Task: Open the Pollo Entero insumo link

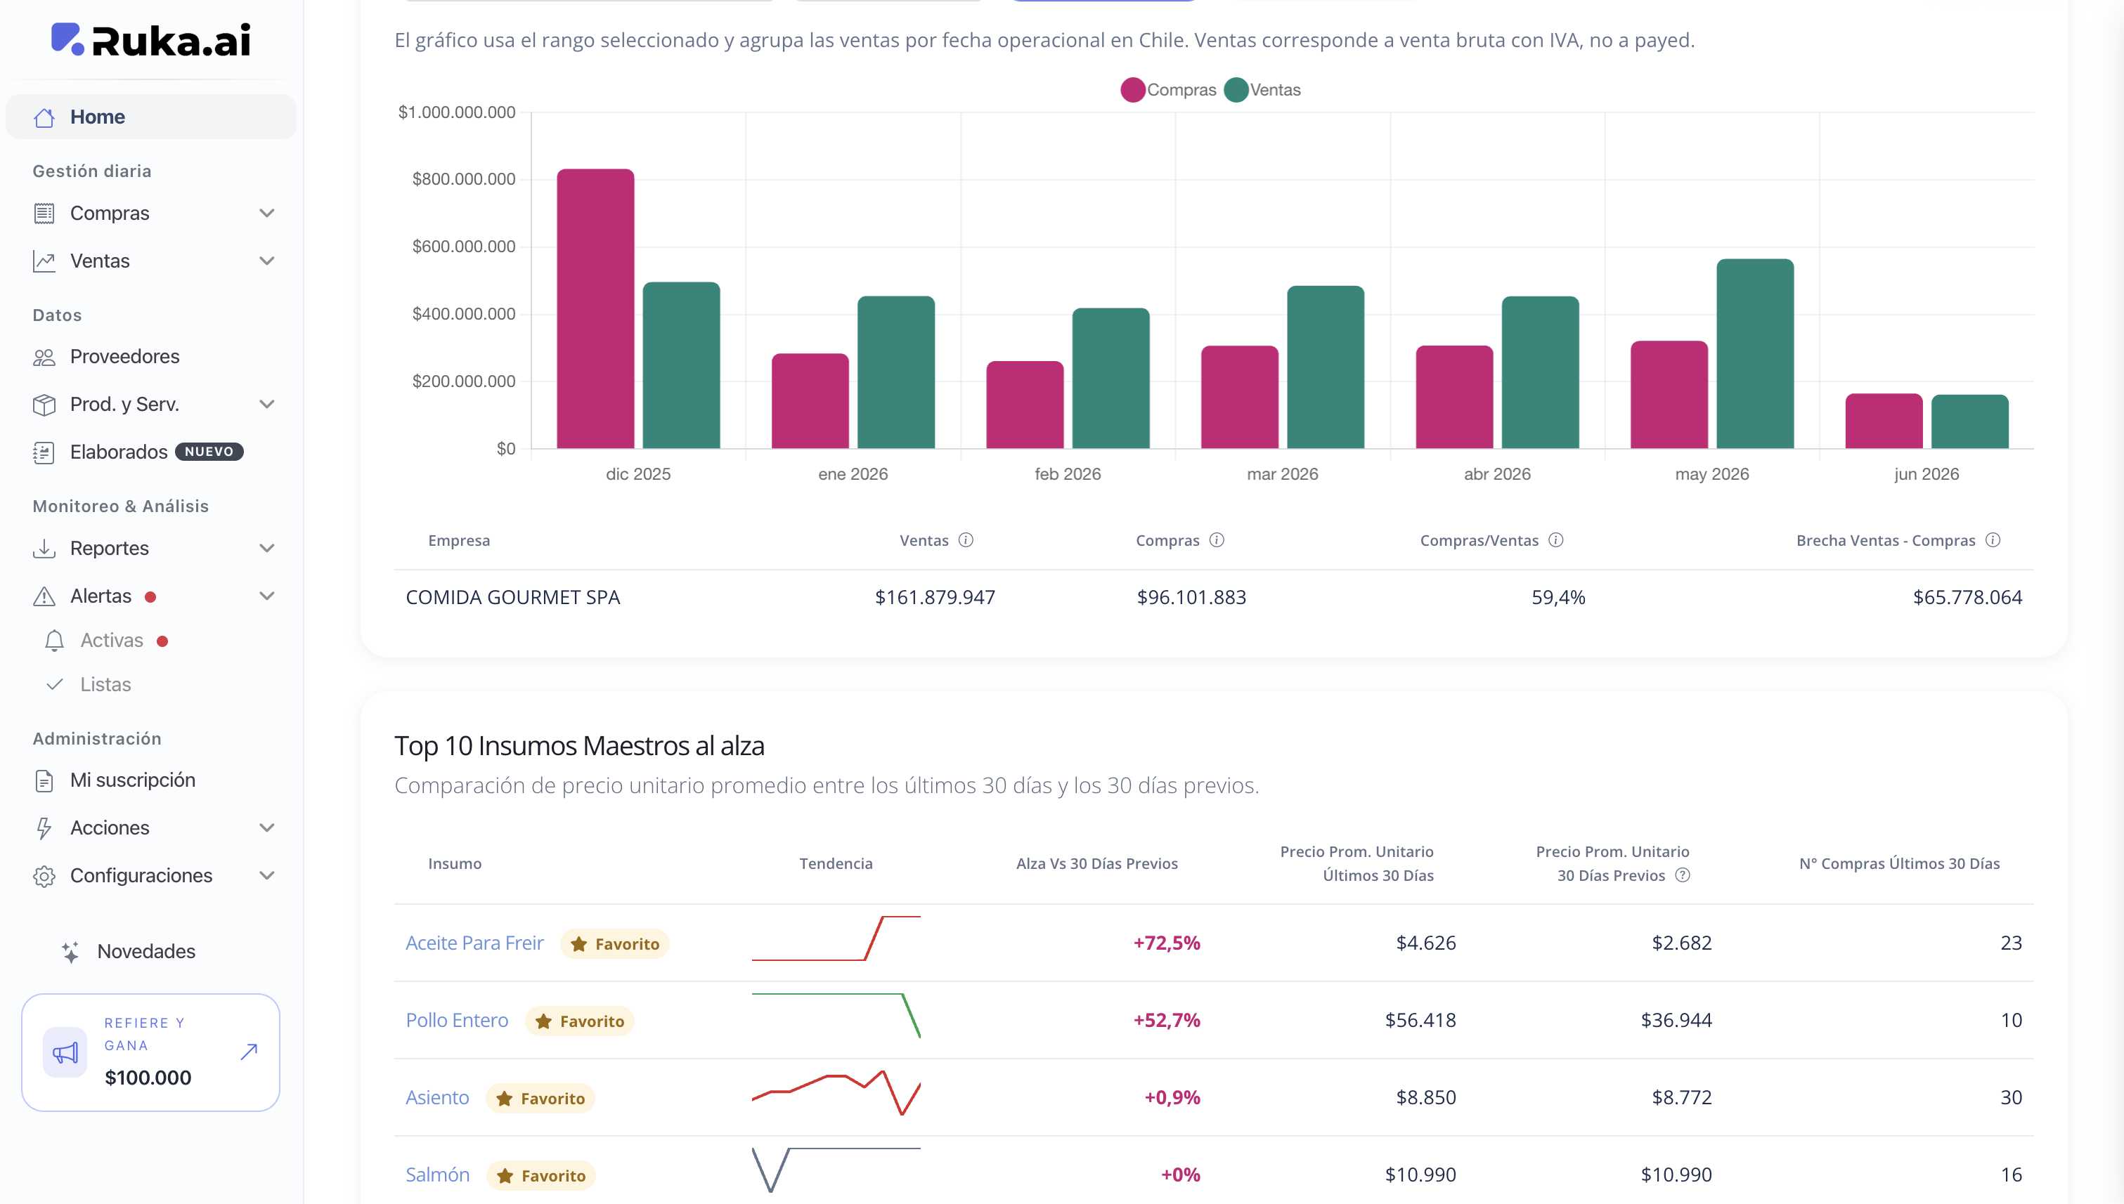Action: [x=457, y=1019]
